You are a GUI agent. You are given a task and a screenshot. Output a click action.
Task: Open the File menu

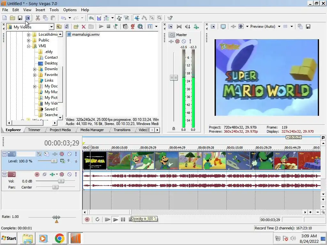coord(5,10)
